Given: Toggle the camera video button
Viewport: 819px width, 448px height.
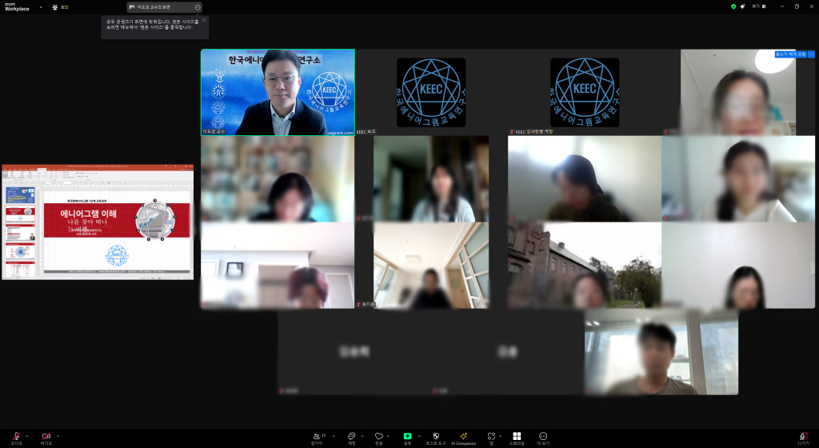Looking at the screenshot, I should coord(46,438).
